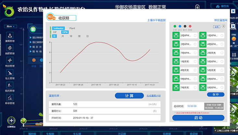Open 除草管理 weeding management icon
Screen dimensions: 238x135
click(x=10, y=97)
